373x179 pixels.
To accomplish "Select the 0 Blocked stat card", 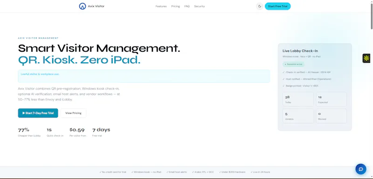I will click(331, 116).
